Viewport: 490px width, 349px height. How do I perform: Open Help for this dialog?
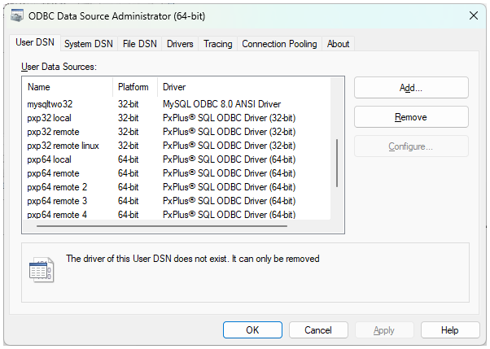[x=449, y=330]
